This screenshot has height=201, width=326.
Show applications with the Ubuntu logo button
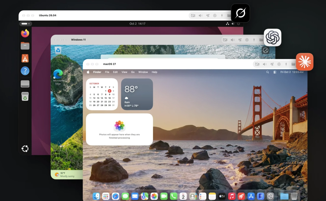[x=25, y=148]
